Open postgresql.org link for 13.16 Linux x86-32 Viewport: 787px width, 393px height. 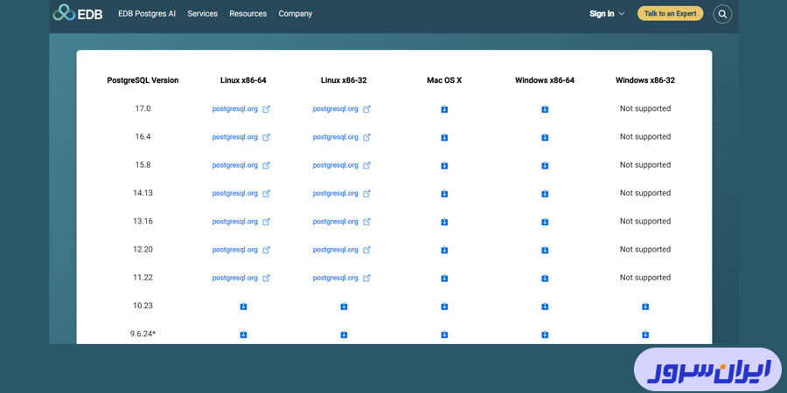[x=341, y=221]
